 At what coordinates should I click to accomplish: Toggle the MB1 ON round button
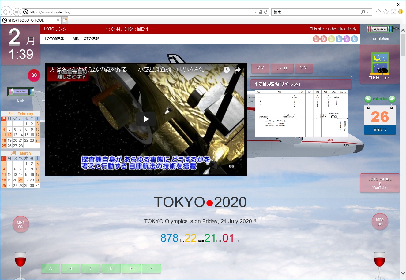click(21, 224)
